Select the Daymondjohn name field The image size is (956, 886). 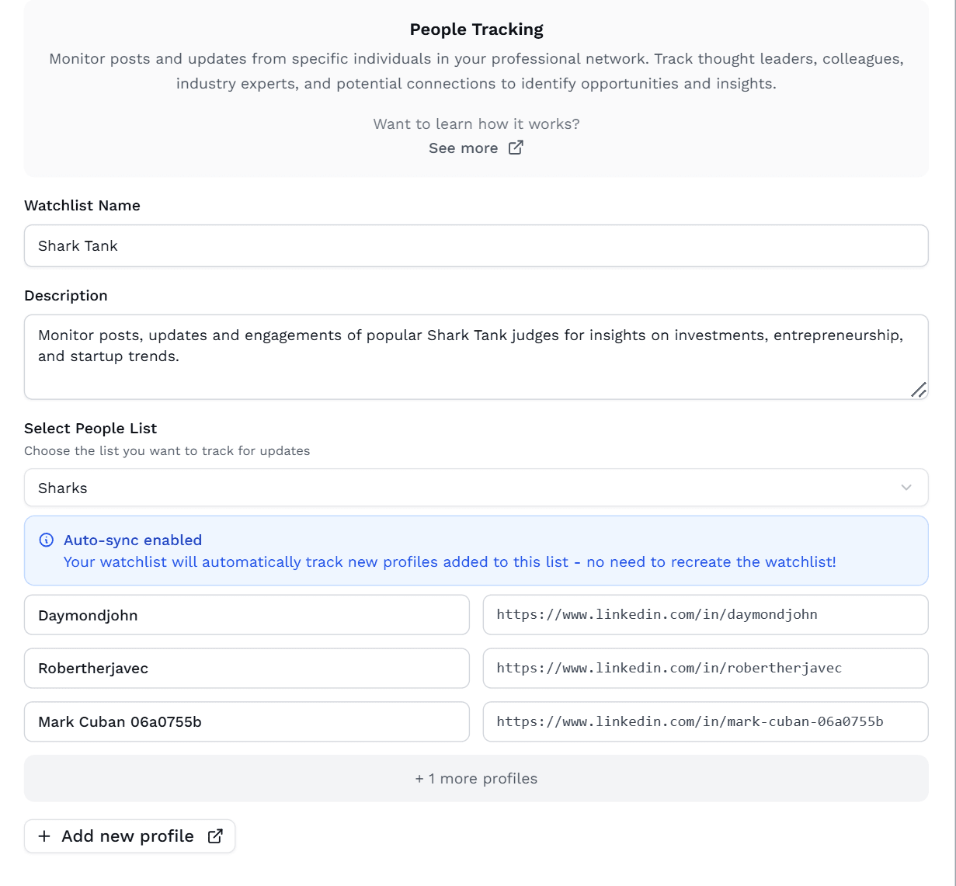click(246, 614)
